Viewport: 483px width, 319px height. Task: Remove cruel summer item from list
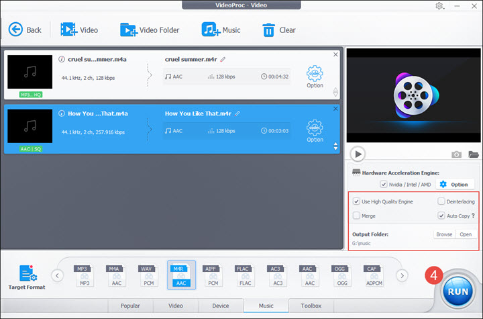tap(335, 54)
